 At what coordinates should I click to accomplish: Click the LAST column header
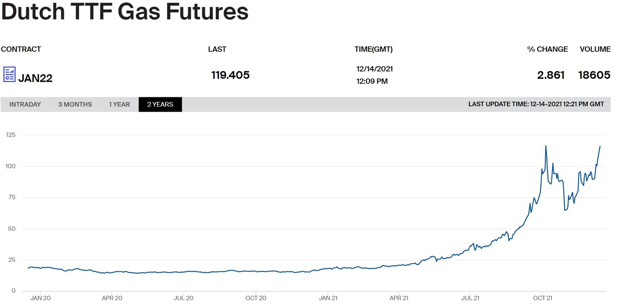[x=217, y=49]
